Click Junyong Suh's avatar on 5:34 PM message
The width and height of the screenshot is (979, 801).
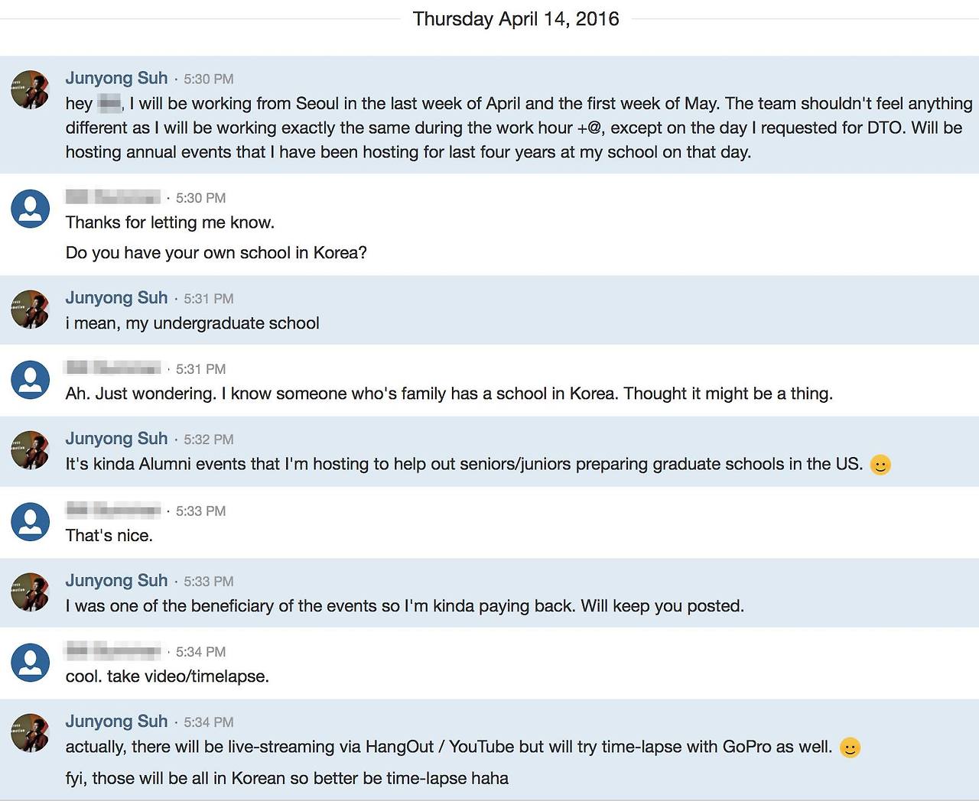click(31, 733)
